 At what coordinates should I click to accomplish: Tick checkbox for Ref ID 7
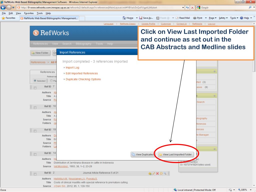[35, 88]
